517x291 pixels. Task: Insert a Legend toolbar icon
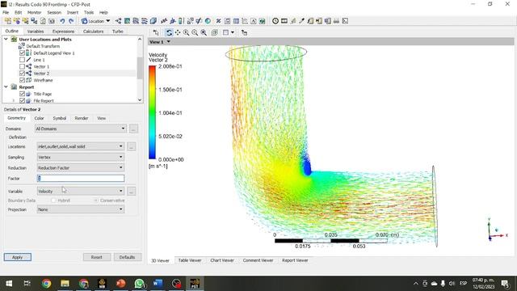tap(181, 21)
